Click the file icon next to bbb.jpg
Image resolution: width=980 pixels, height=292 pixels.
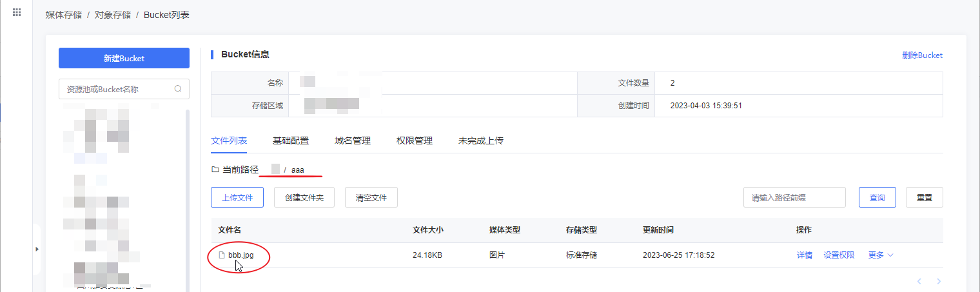pos(222,255)
